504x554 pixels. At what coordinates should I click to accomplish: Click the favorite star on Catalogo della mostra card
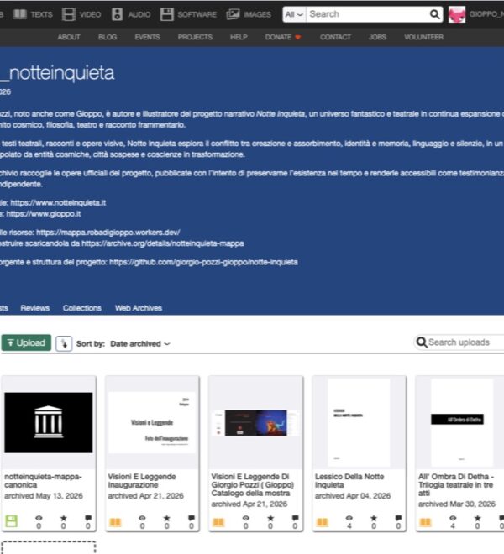click(x=270, y=518)
